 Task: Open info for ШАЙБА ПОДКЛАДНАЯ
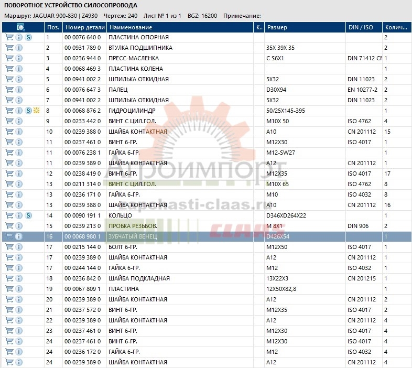(x=19, y=278)
